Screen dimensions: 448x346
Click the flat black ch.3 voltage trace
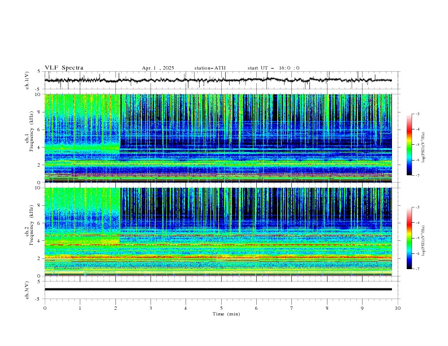[x=218, y=289]
